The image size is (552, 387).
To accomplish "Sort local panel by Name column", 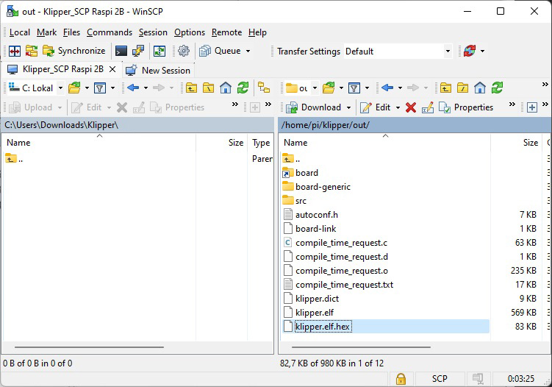I will [99, 143].
